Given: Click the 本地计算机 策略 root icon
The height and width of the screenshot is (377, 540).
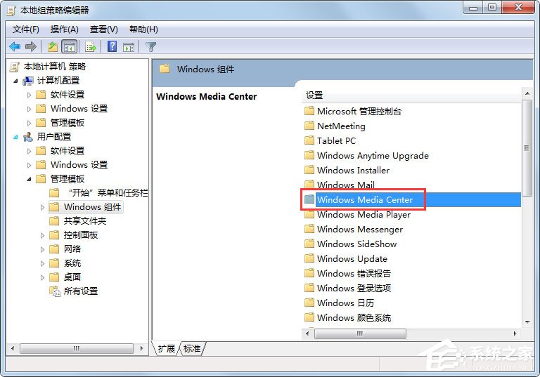Looking at the screenshot, I should coord(15,67).
